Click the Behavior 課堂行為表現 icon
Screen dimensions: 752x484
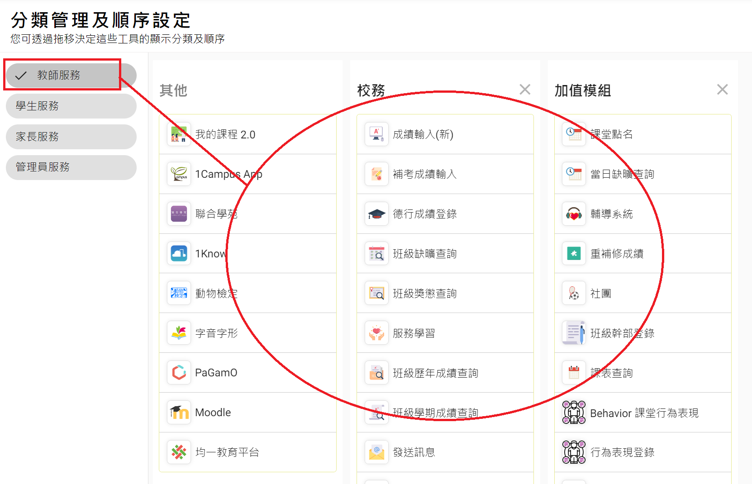(574, 413)
